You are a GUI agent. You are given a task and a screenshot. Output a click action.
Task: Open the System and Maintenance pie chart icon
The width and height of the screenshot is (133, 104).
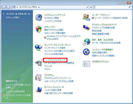point(39,17)
